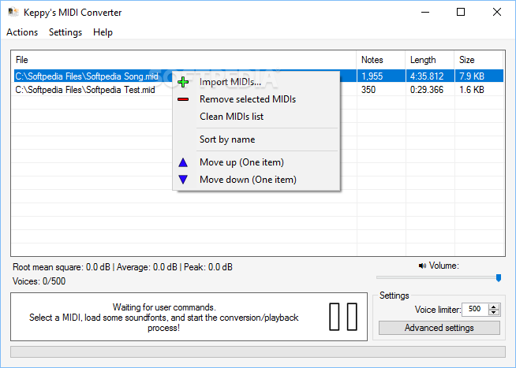Click the 1,955 notes cell
Screen dimensions: 516x368
pyautogui.click(x=372, y=76)
